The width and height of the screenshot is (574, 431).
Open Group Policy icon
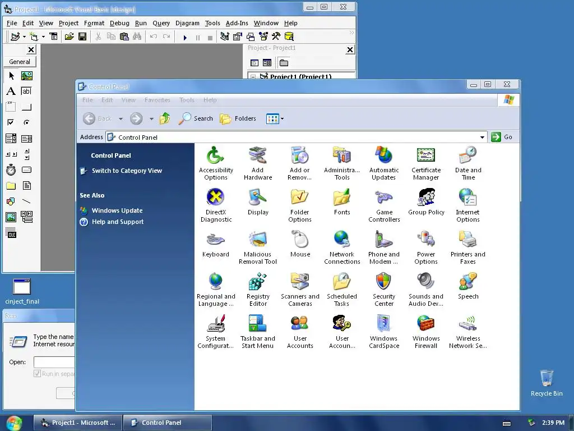[x=426, y=202]
